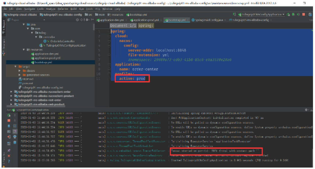Expand the generated-sources folder

point(20,75)
